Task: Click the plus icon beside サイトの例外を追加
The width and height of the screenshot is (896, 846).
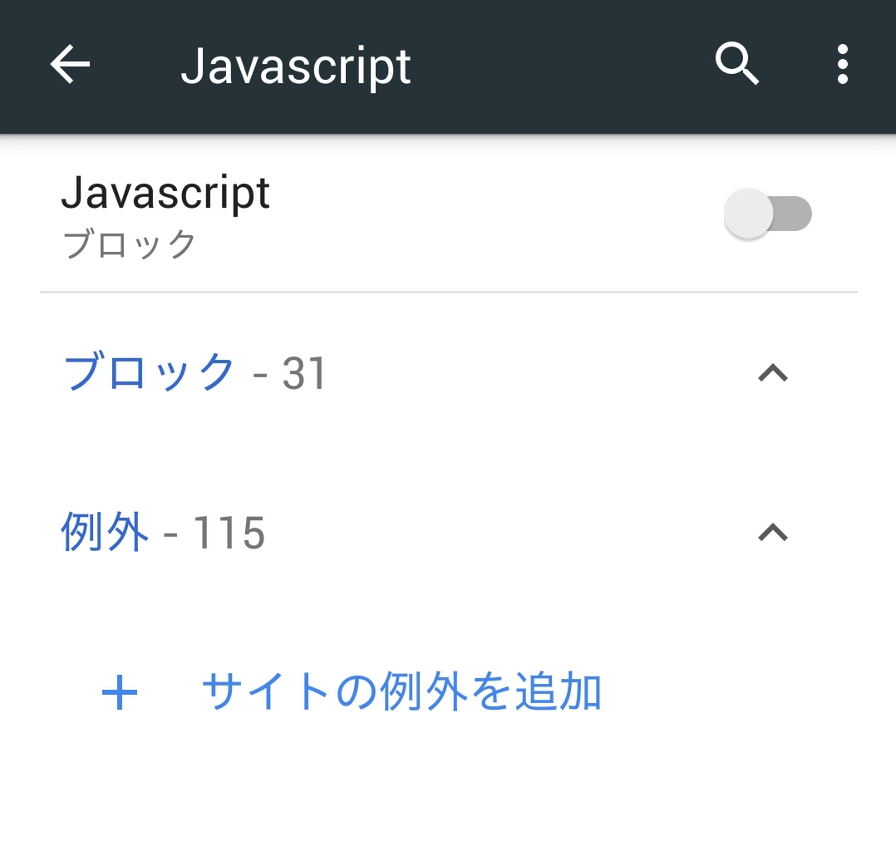Action: tap(120, 692)
